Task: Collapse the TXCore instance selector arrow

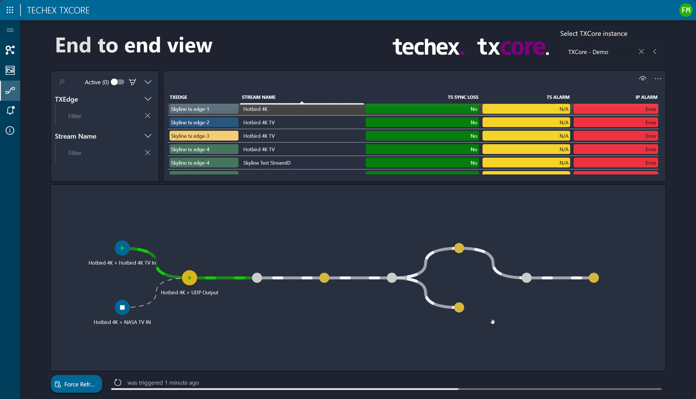Action: pos(655,52)
